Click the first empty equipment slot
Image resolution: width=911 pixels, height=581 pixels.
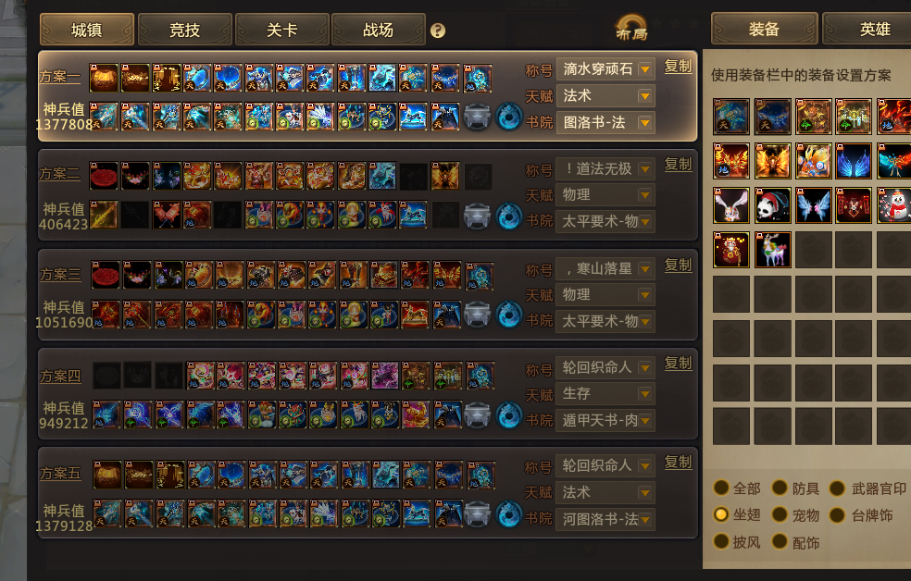point(814,250)
